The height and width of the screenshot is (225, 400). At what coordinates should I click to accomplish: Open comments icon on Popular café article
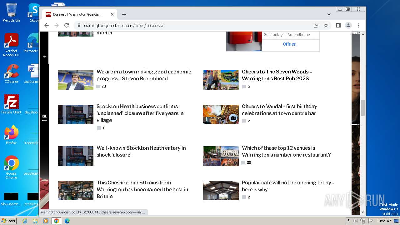[x=244, y=197]
